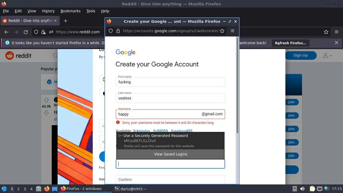Click the tracking protection shield in Google popup
This screenshot has height=193, width=343.
tap(111, 31)
